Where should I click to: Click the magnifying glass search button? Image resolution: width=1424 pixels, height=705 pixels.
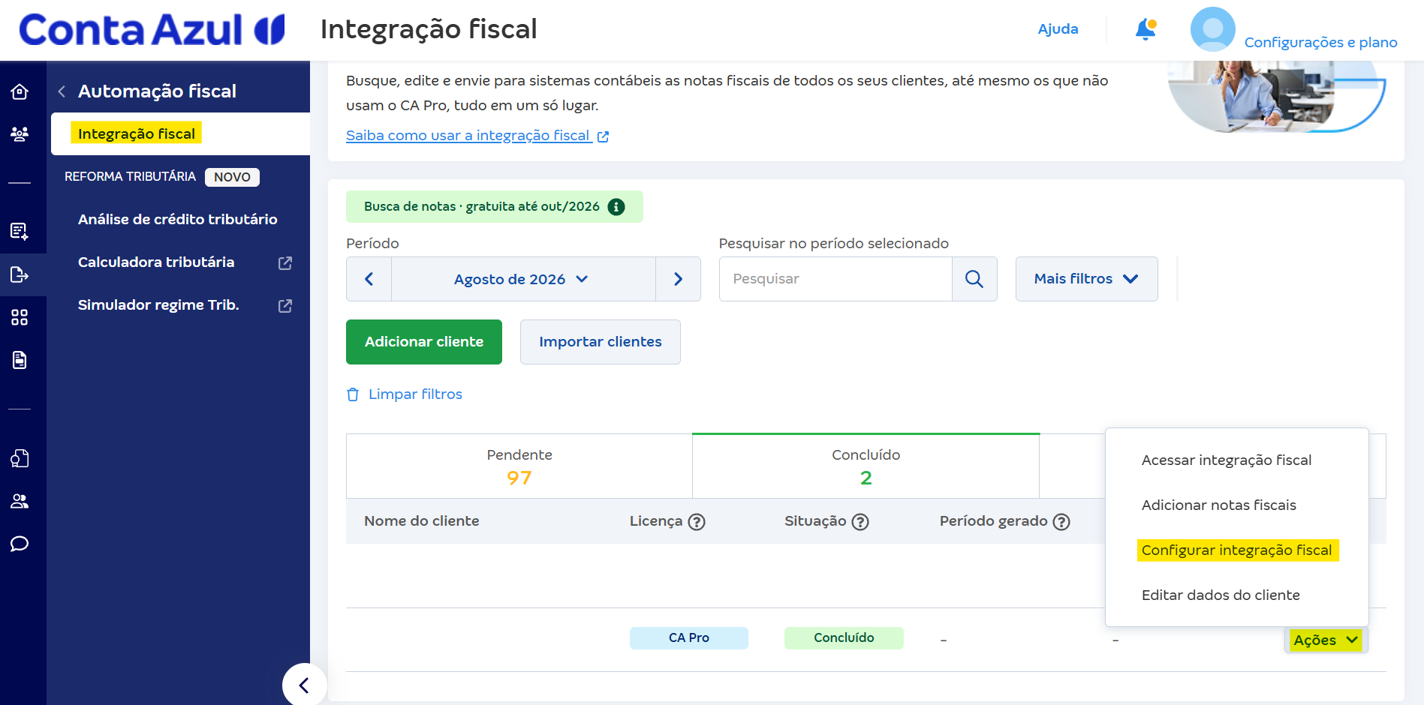974,279
